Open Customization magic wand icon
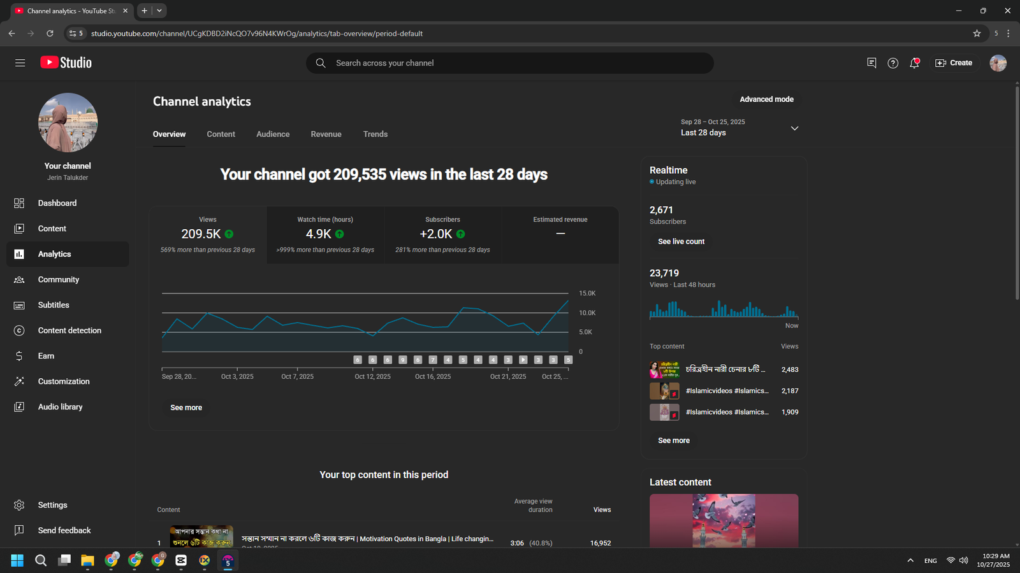The image size is (1020, 573). pyautogui.click(x=19, y=381)
